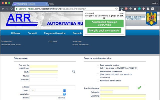Check Doar pregatire practica checkbox
The width and height of the screenshot is (160, 100).
pos(98,66)
